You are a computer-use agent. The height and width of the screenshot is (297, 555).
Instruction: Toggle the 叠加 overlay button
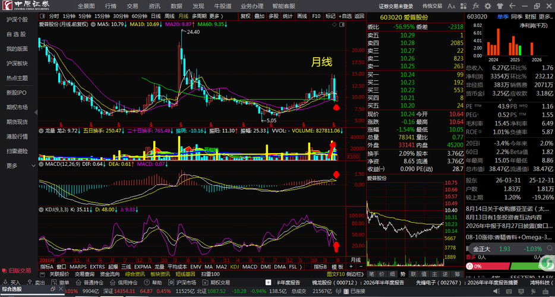(260, 16)
